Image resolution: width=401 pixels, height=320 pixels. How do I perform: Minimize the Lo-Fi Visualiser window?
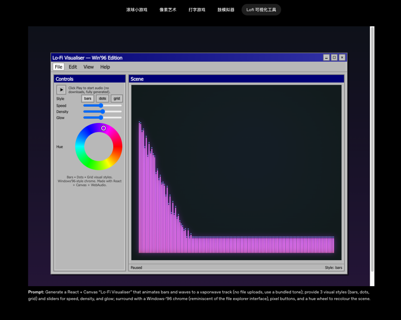click(326, 58)
